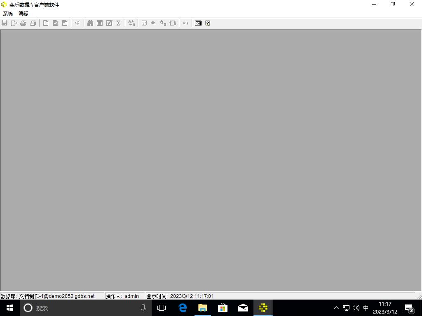Click the A-Z sort toolbar icon
422x316 pixels.
[163, 23]
